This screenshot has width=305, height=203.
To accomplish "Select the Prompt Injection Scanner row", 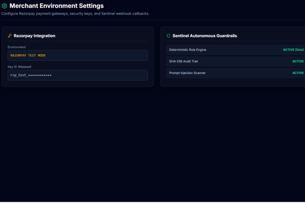I will click(236, 73).
